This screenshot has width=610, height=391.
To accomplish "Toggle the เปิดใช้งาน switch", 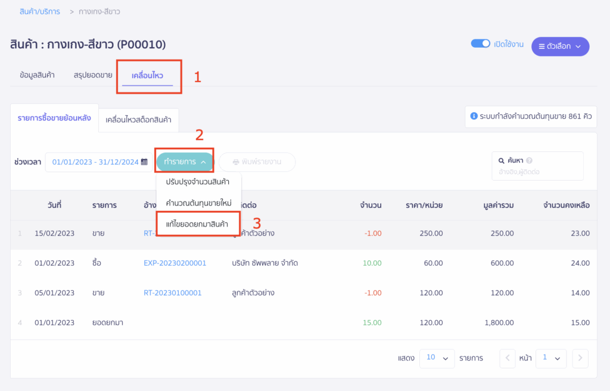I will pos(480,44).
